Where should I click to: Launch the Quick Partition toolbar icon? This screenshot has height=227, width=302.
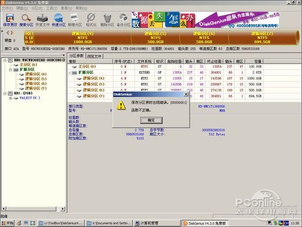tap(59, 20)
